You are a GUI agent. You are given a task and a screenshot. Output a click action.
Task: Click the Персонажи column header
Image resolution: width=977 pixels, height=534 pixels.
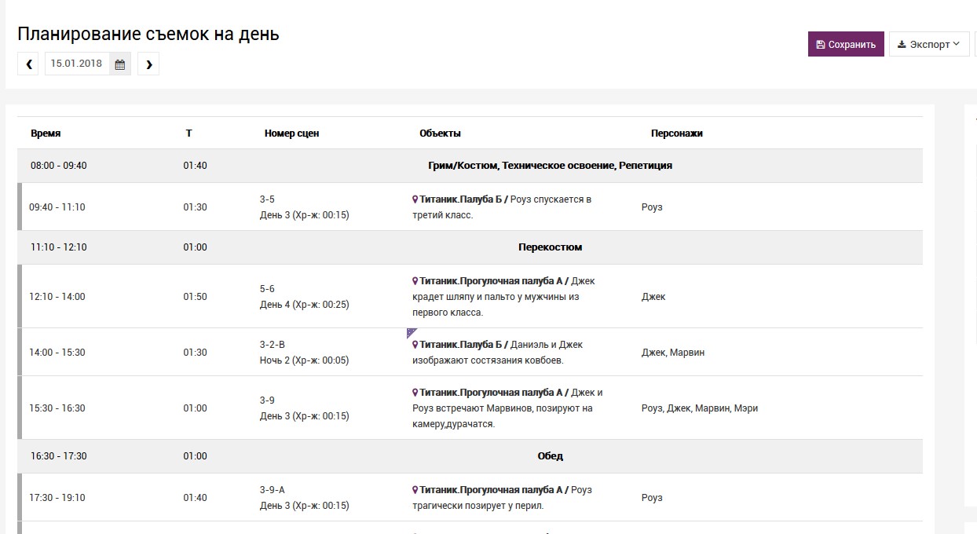pos(676,133)
